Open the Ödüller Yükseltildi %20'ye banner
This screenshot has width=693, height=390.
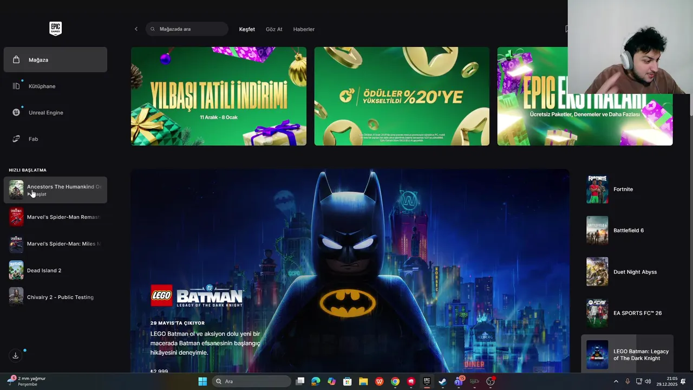[x=402, y=96]
